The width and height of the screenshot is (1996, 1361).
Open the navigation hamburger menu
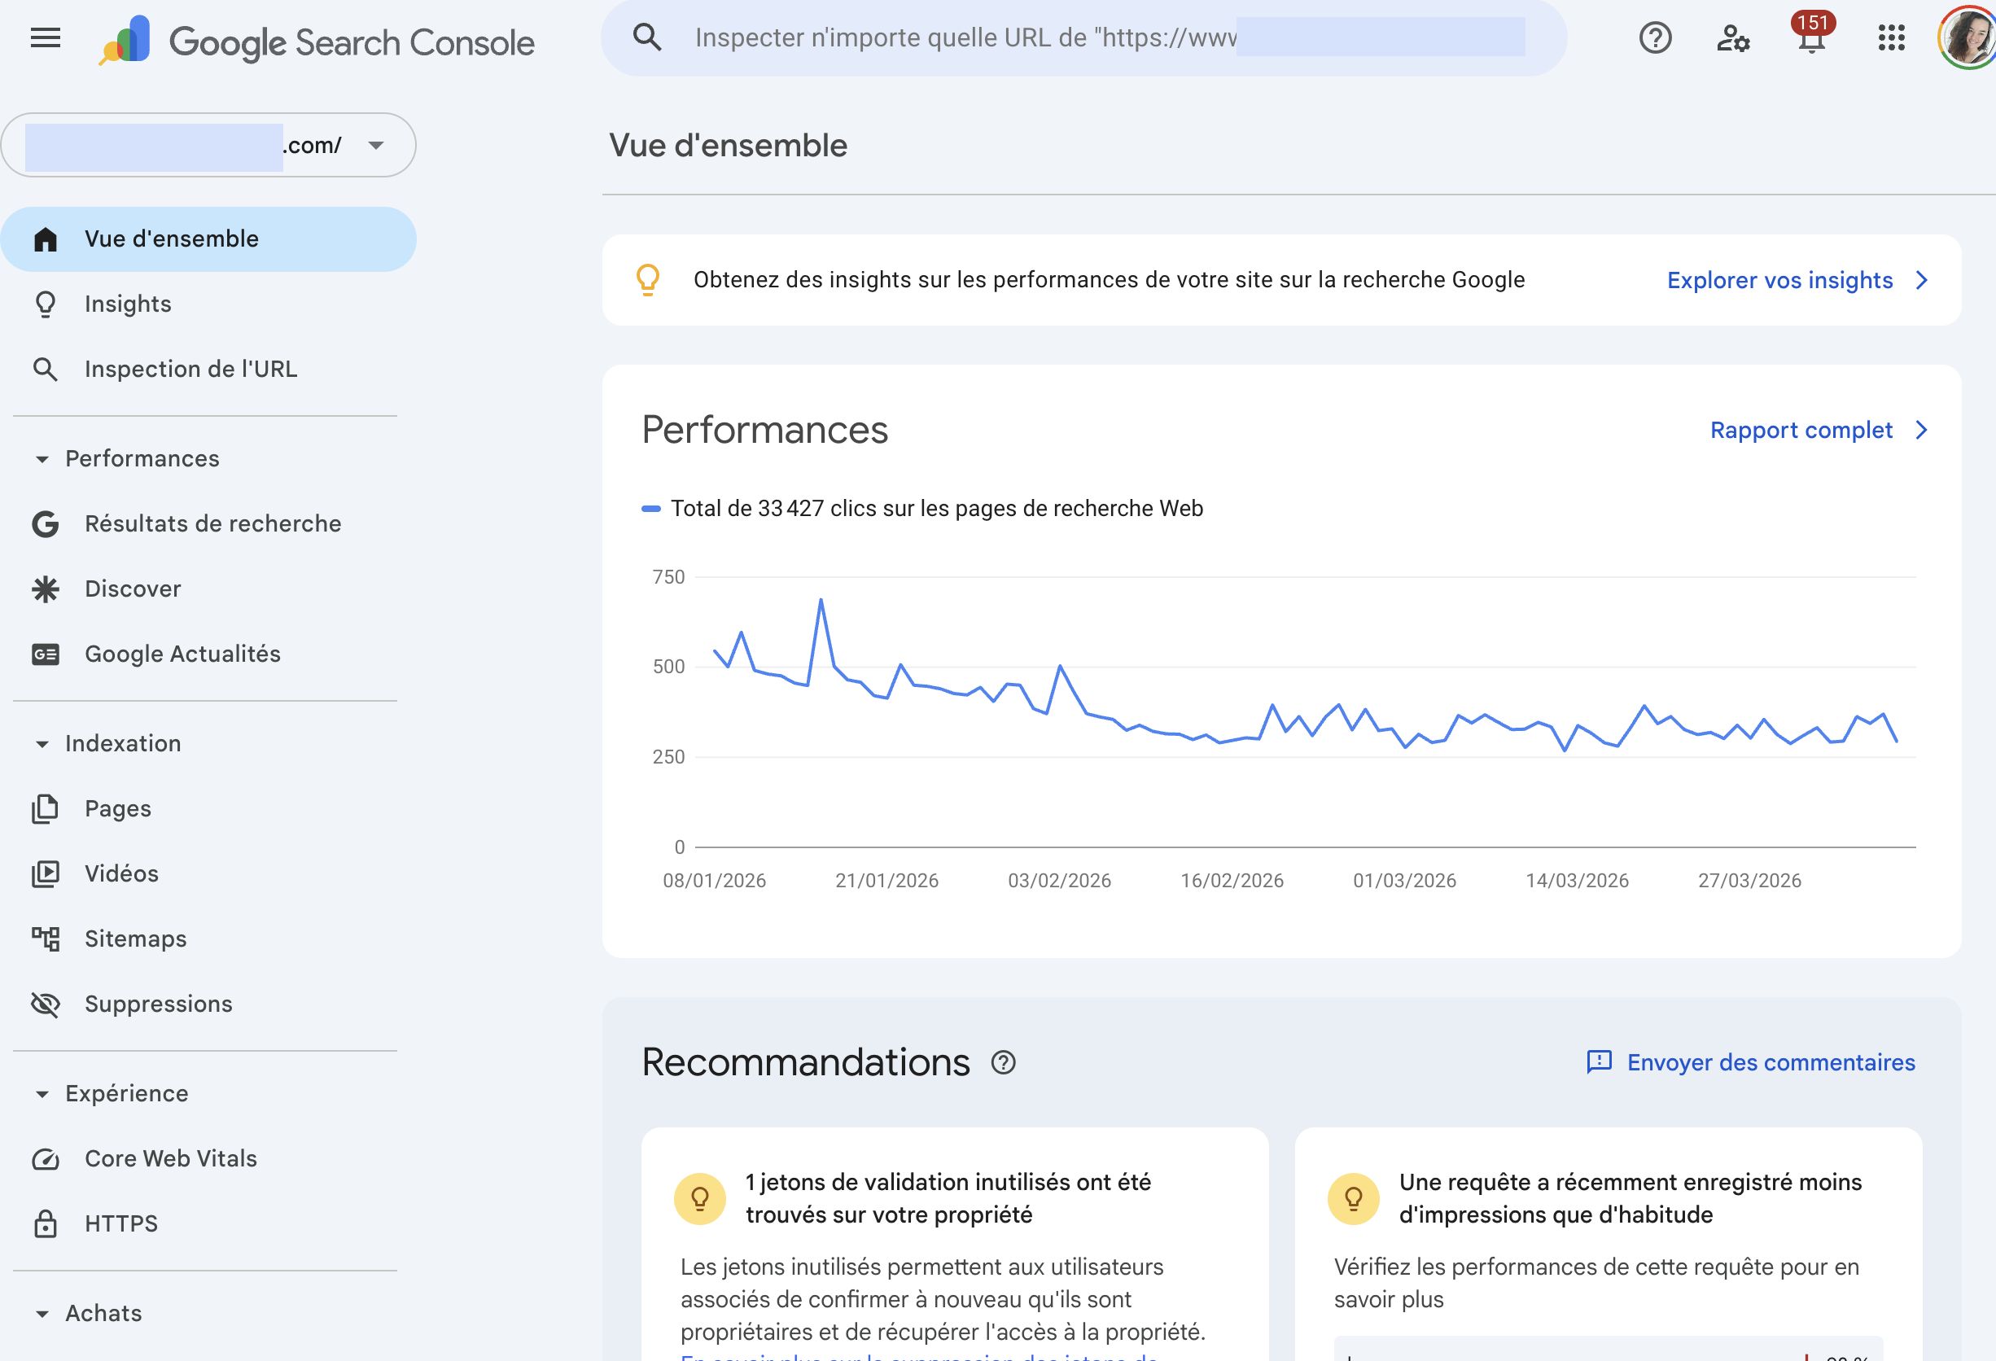[44, 37]
